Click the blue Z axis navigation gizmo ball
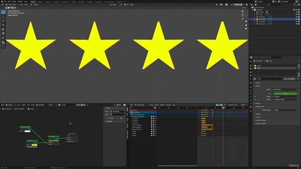301x169 pixels. point(243,15)
